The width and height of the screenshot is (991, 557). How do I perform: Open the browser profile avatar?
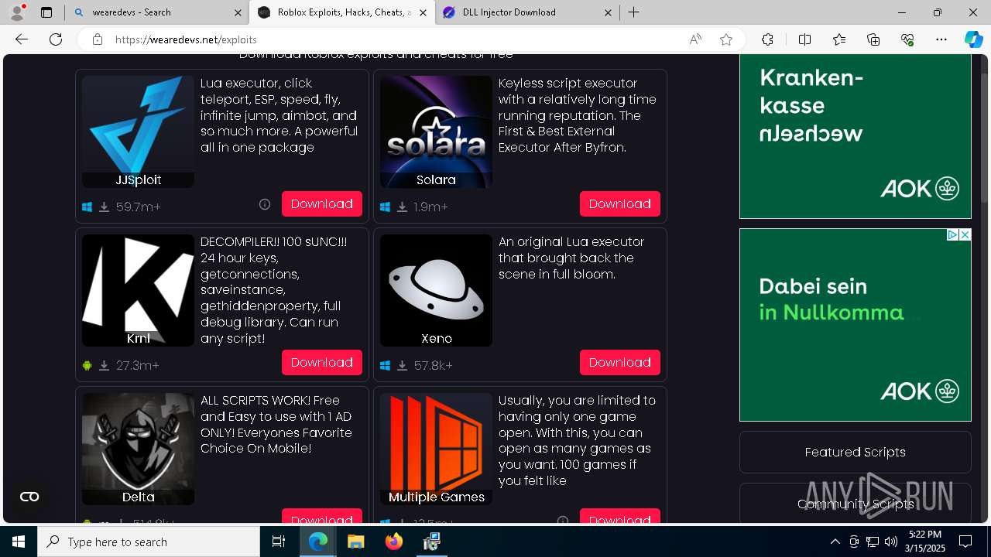(16, 12)
